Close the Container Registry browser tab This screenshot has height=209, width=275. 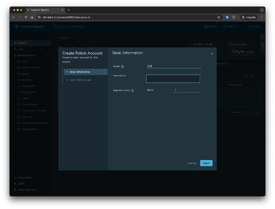pyautogui.click(x=62, y=10)
